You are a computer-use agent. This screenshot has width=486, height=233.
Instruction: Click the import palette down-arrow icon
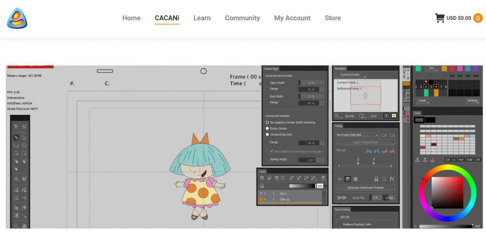pyautogui.click(x=417, y=159)
